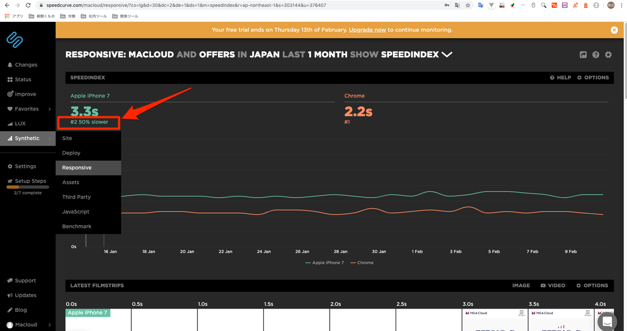Open the 開発ツール bookmarks folder
This screenshot has height=331, width=627.
point(125,16)
